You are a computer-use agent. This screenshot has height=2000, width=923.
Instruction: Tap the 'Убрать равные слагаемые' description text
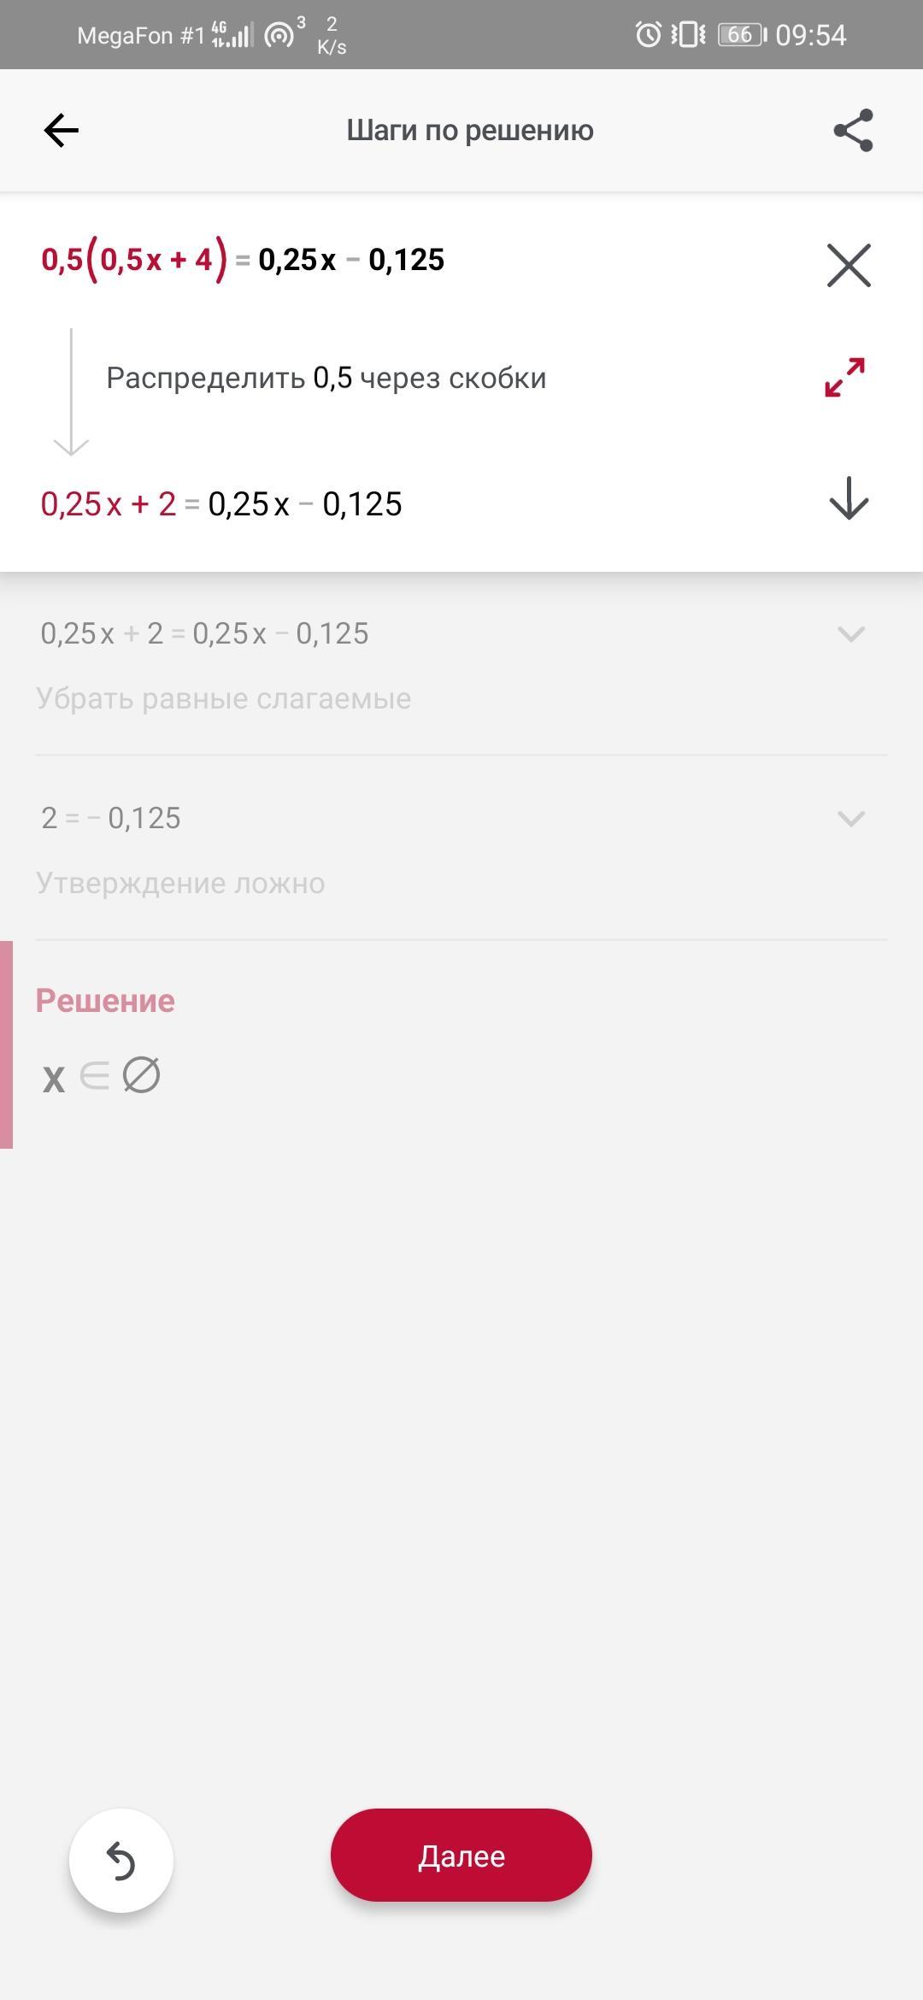coord(224,698)
